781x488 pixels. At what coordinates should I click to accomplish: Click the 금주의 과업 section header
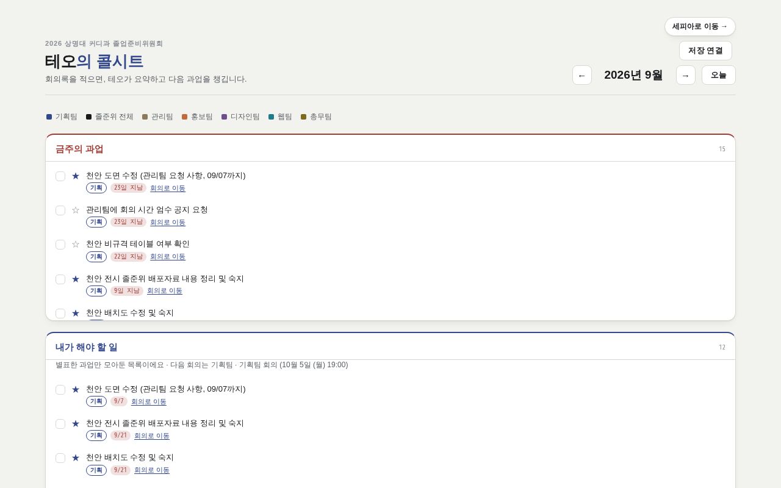click(79, 149)
